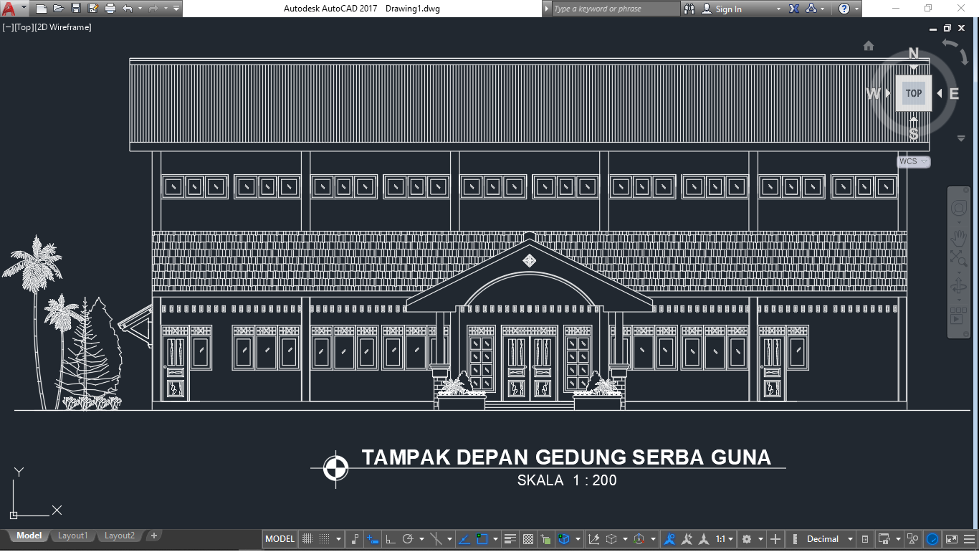This screenshot has width=979, height=552.
Task: Open the status bar Customization menu
Action: coord(968,538)
